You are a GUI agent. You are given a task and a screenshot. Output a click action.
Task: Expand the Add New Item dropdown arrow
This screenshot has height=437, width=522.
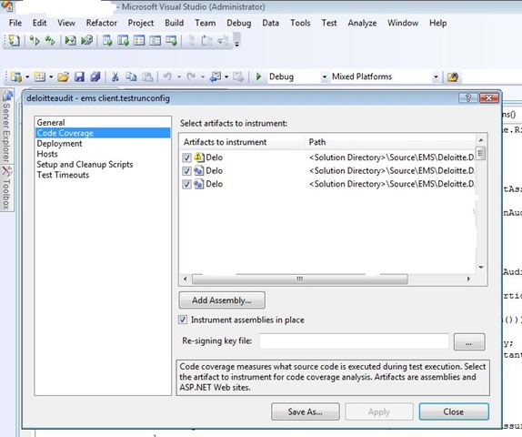[x=51, y=77]
